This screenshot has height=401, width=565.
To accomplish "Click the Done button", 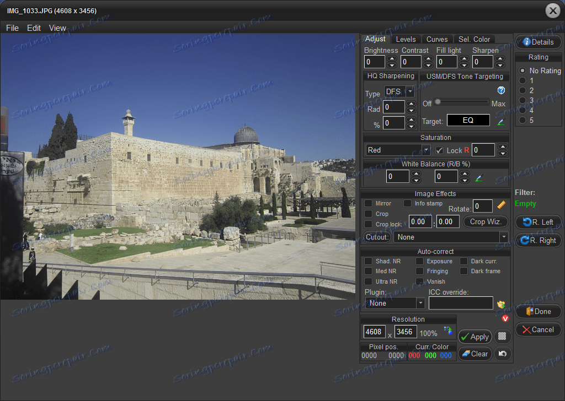I will click(538, 311).
